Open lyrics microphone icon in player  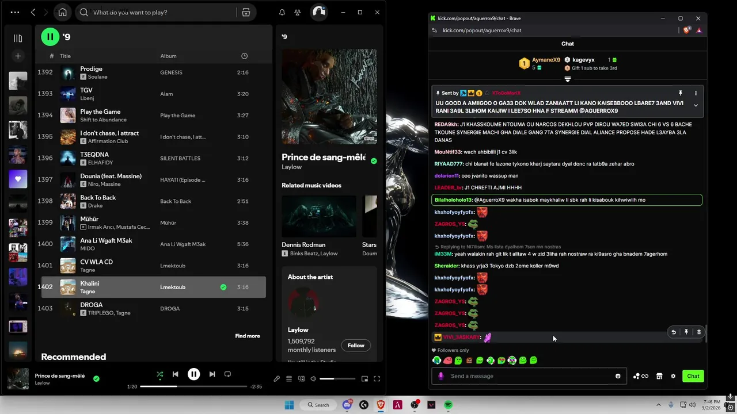pos(277,378)
